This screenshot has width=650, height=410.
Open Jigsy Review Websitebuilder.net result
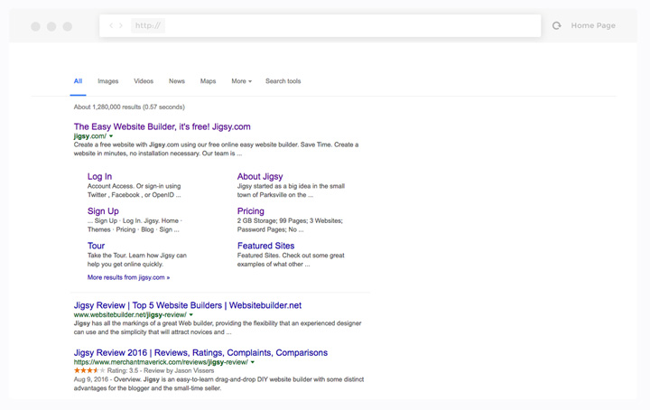pyautogui.click(x=188, y=305)
